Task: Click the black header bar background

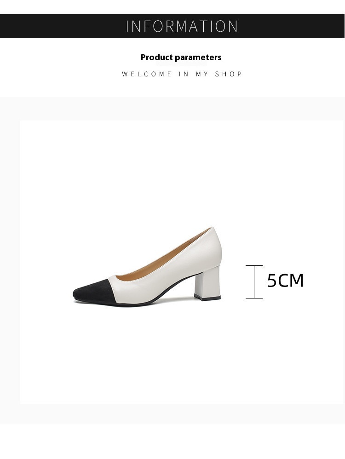Action: [58, 26]
